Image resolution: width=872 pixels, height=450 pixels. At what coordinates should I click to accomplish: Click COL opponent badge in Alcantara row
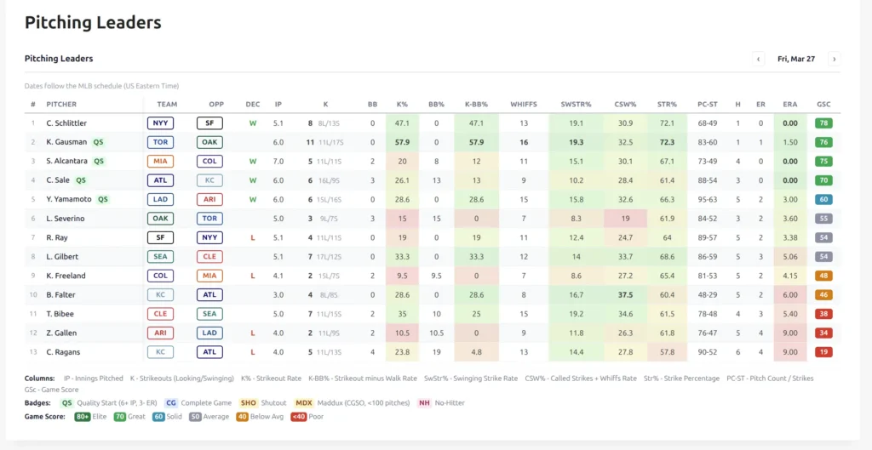209,161
